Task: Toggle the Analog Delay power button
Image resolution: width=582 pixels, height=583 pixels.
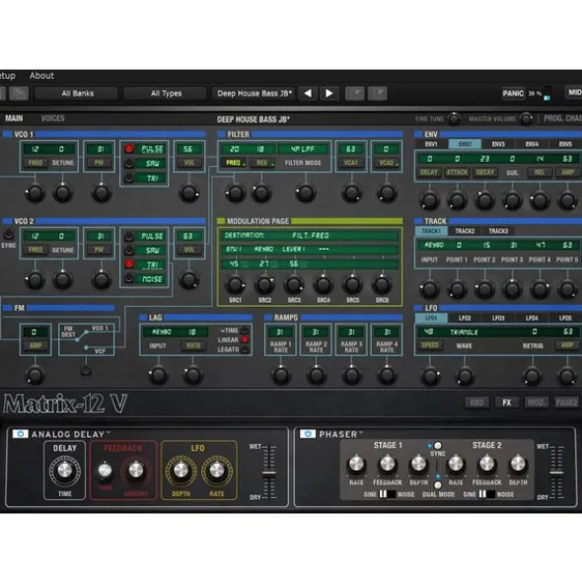Action: 20,434
